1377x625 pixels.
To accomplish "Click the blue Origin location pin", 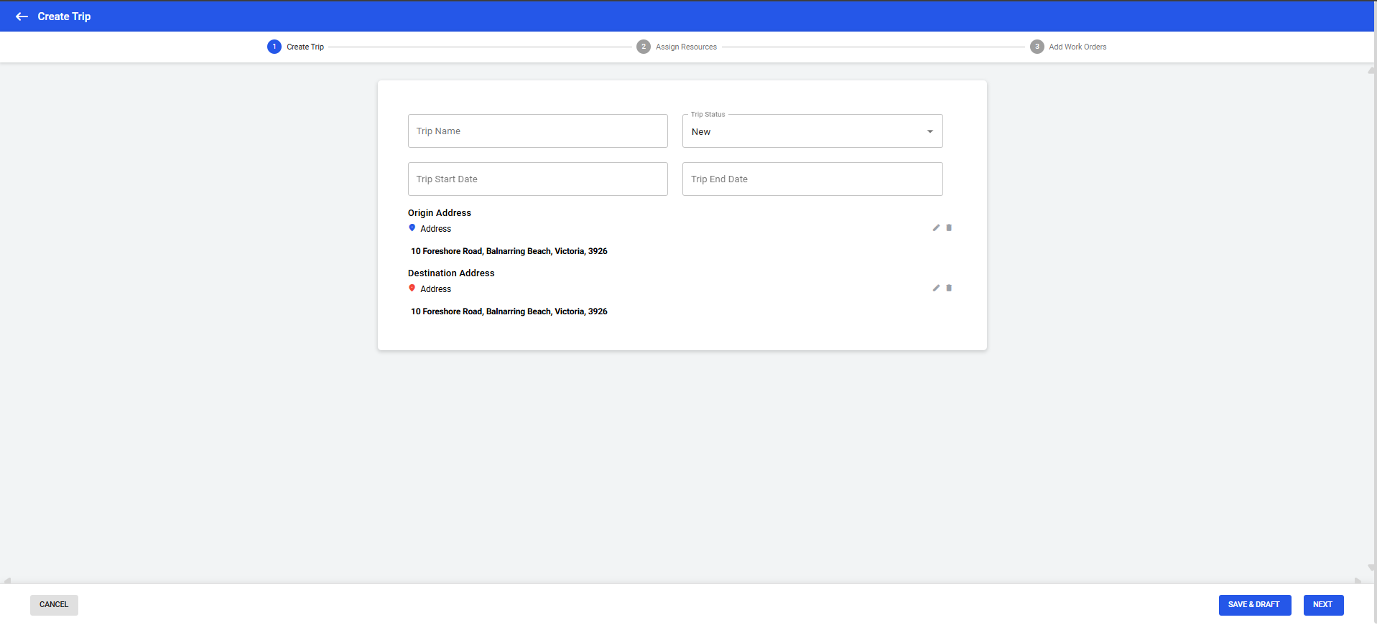I will (412, 228).
